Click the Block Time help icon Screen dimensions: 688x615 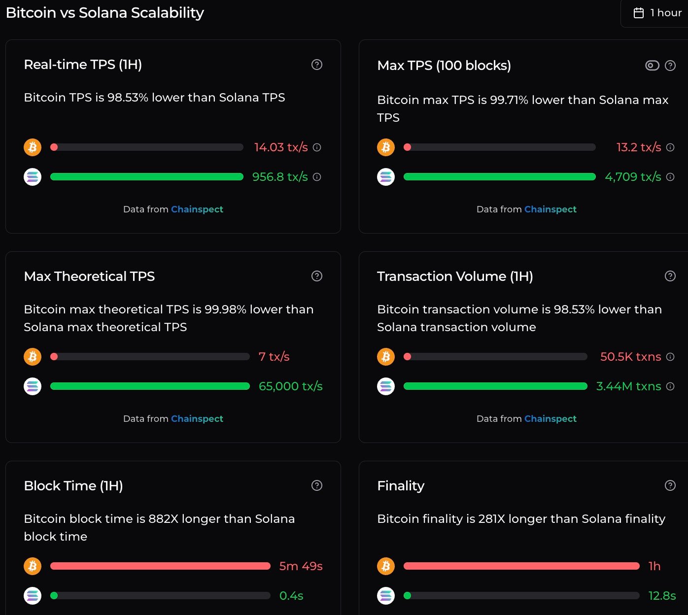tap(317, 485)
